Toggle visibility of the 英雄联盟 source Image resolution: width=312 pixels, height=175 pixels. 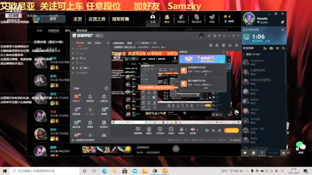pyautogui.click(x=73, y=73)
